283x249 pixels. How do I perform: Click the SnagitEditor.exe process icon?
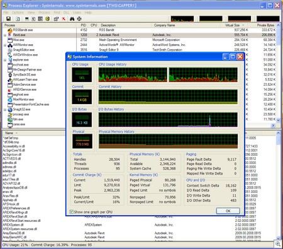coord(10,50)
